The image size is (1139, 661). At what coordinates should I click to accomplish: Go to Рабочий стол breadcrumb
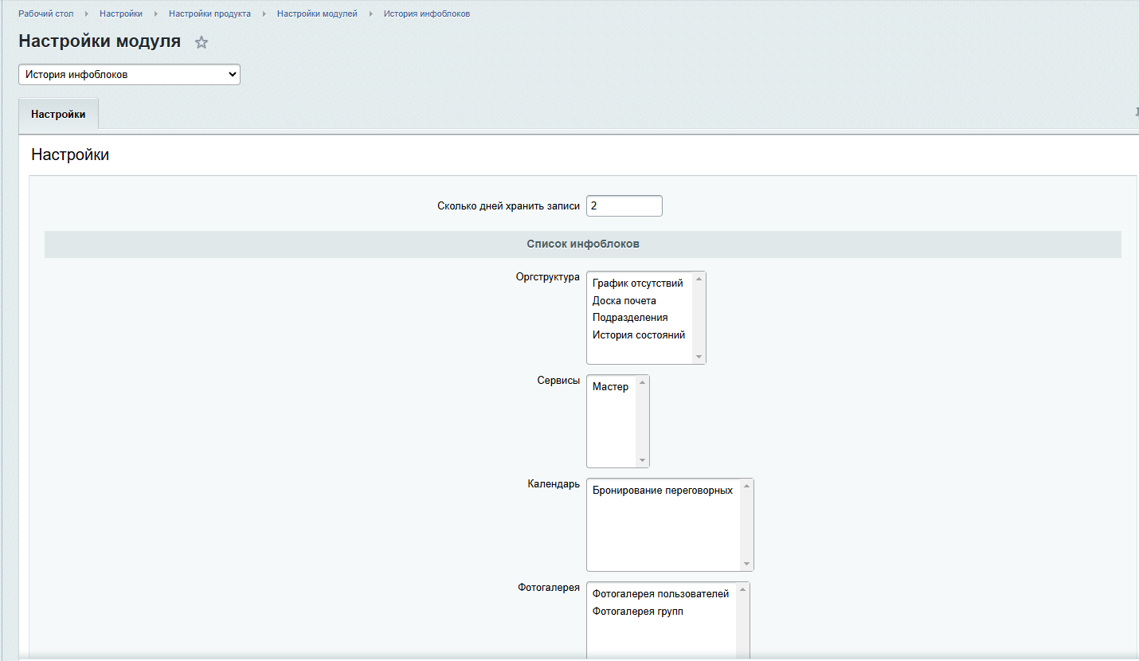coord(46,14)
